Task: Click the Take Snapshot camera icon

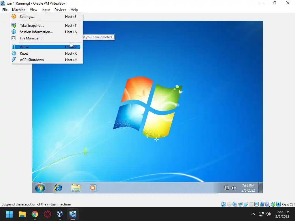Action: (x=14, y=25)
